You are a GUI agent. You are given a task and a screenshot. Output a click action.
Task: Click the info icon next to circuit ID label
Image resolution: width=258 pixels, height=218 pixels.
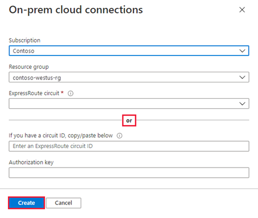119,136
